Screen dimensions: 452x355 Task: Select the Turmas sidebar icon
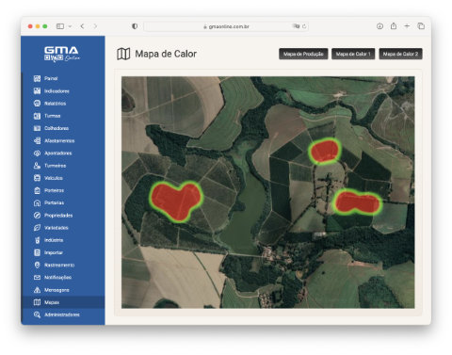[37, 116]
